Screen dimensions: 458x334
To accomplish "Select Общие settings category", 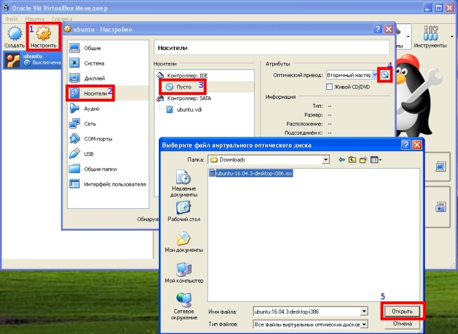I will [108, 48].
